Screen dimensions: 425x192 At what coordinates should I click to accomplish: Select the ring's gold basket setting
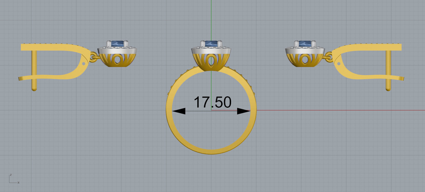[x=211, y=62]
